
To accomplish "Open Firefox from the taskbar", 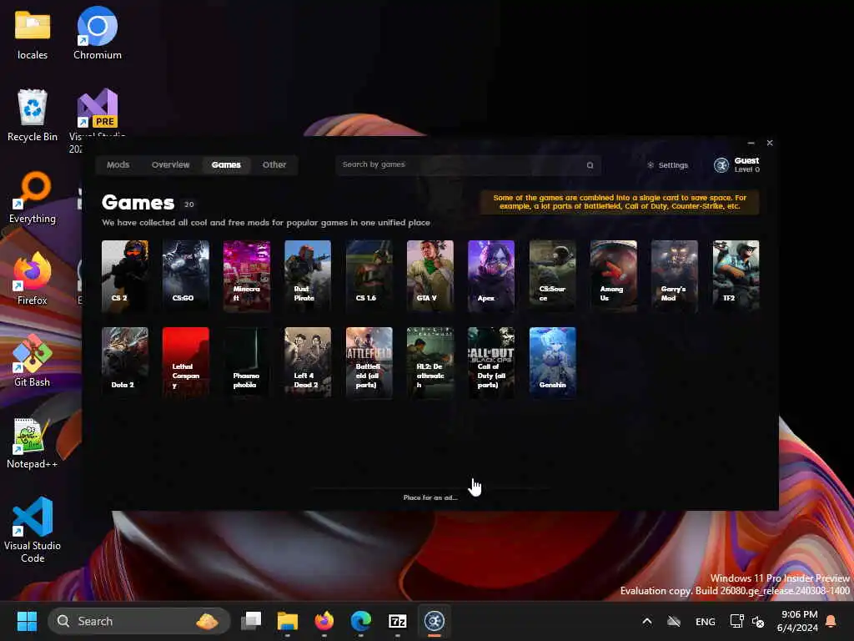I will tap(324, 621).
